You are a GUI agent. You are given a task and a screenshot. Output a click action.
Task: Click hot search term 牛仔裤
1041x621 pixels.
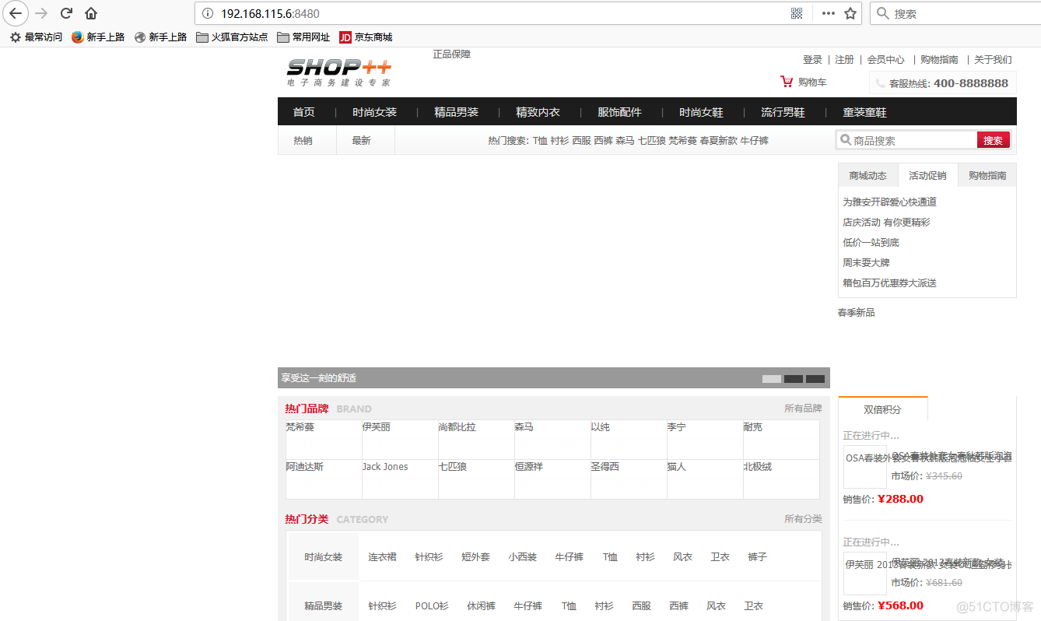(754, 140)
